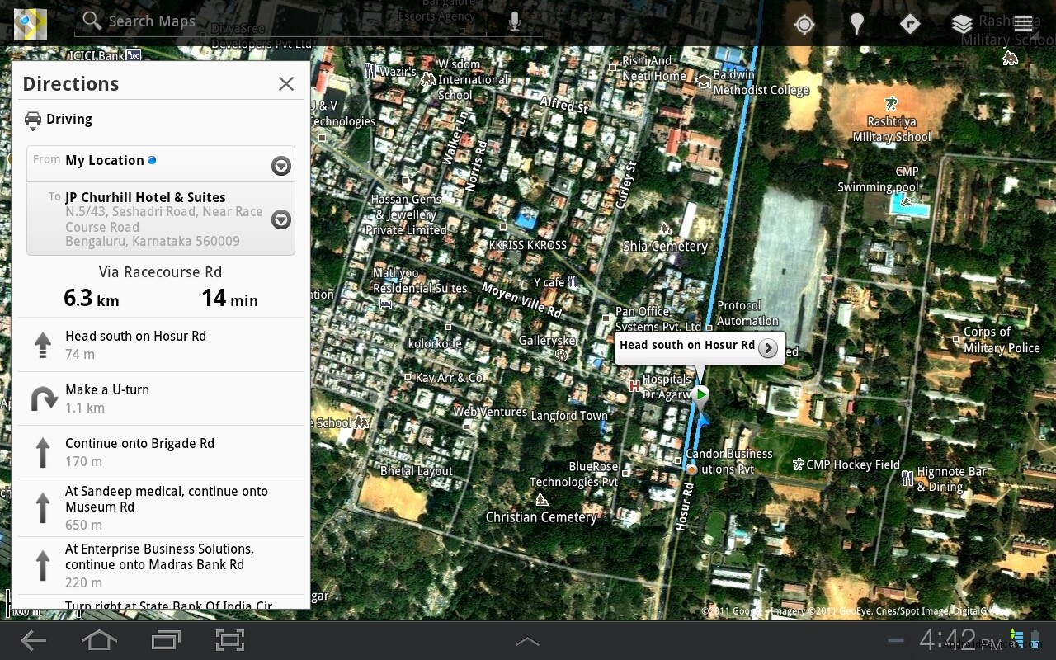Image resolution: width=1056 pixels, height=660 pixels.
Task: Tap the Shia Cemetery marker icon
Action: pyautogui.click(x=665, y=228)
